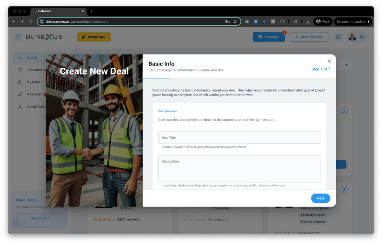Click the Architect tag on the card
Screen dimensions: 382x244
pyautogui.click(x=126, y=208)
